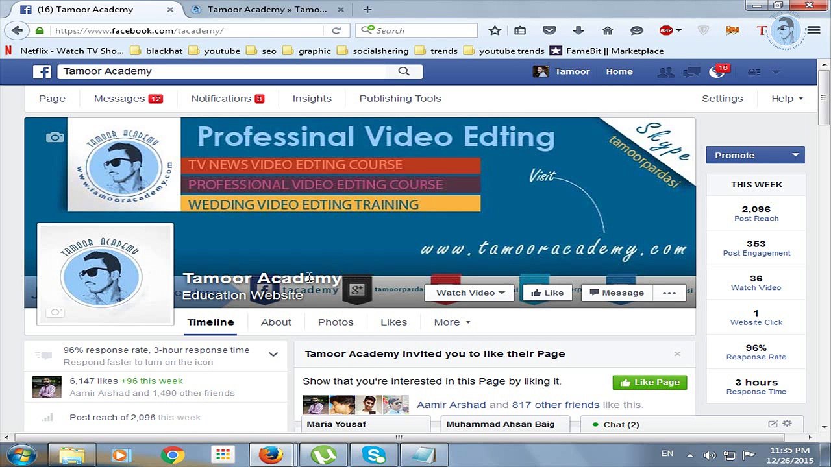
Task: Click the Firefox back arrow button
Action: point(18,30)
